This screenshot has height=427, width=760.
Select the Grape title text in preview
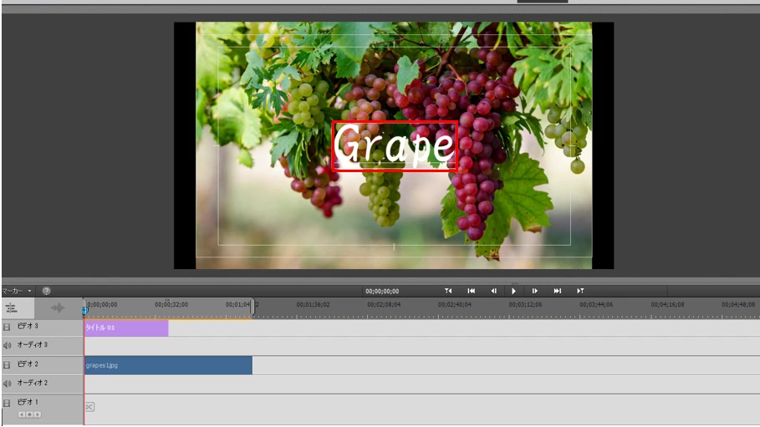[x=394, y=145]
